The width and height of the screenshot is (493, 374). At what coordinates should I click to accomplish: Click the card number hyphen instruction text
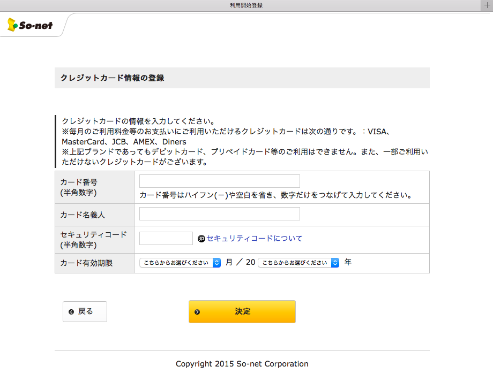click(x=276, y=195)
